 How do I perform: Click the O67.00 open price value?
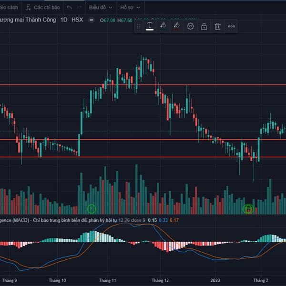108,20
